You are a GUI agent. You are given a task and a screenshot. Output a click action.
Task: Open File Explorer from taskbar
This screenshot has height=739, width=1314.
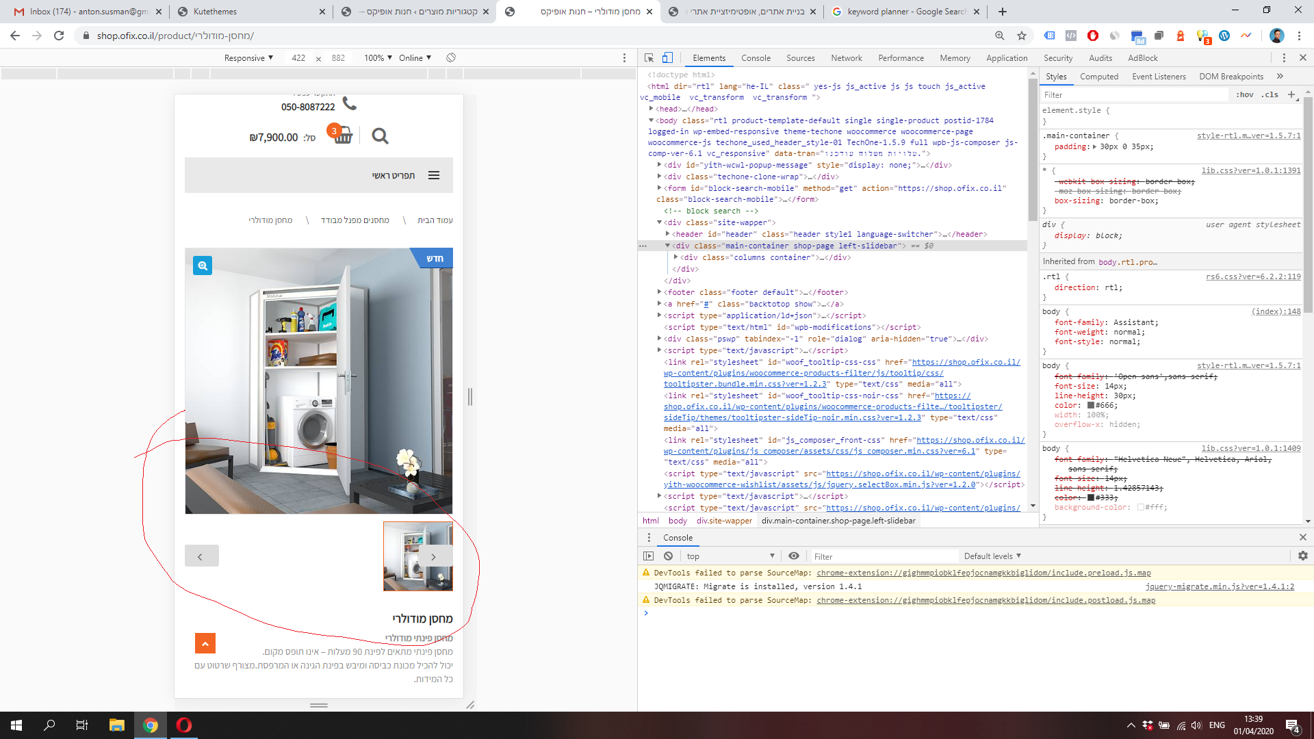tap(117, 725)
